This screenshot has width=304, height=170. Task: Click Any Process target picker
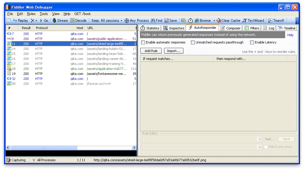(x=137, y=21)
